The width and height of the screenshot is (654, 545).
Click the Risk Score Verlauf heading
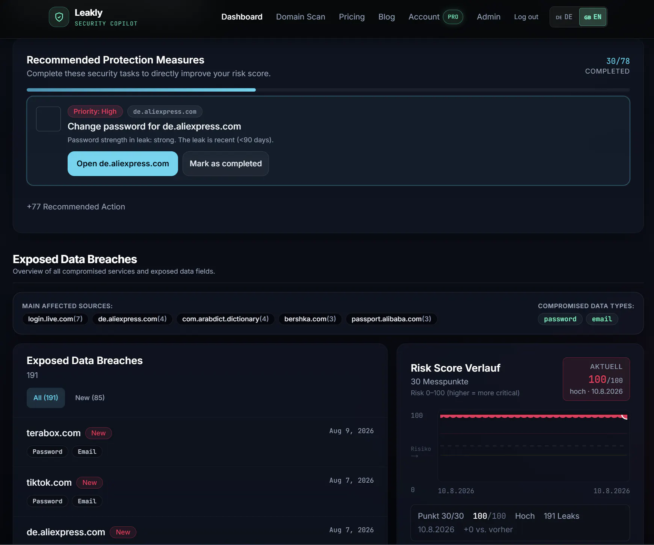pos(455,368)
